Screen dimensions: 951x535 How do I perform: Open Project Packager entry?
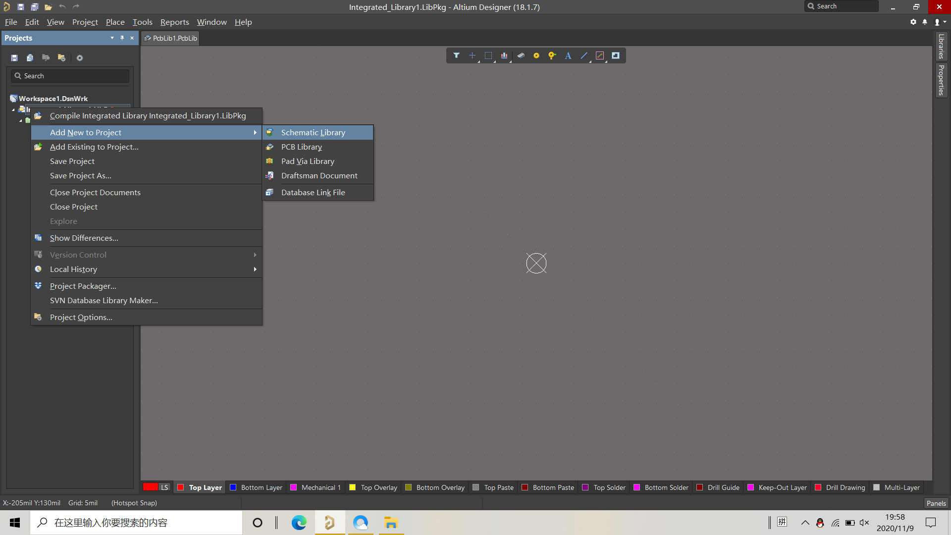click(147, 286)
